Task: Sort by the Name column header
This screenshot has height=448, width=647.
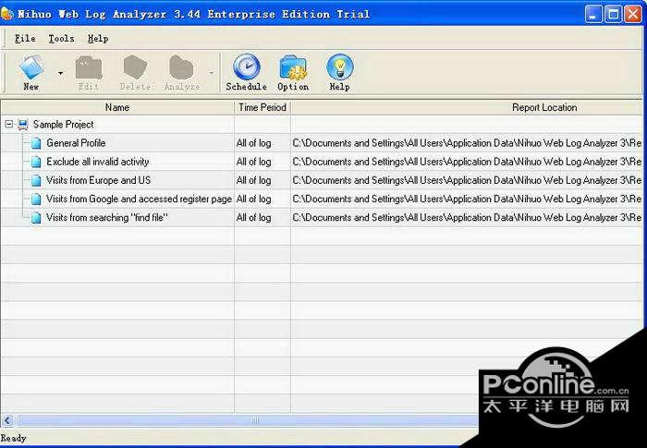Action: coord(117,107)
